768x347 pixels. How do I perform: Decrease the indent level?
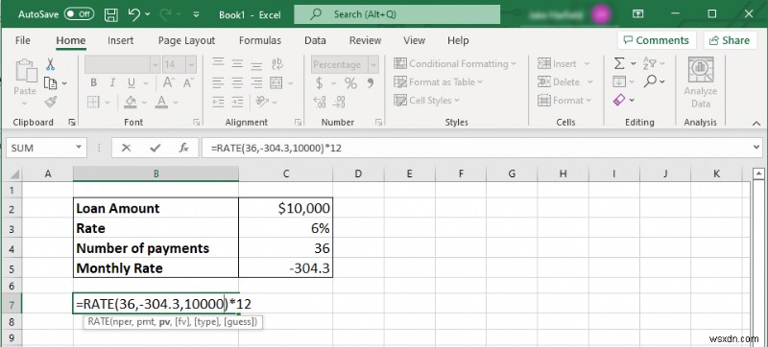[x=219, y=102]
